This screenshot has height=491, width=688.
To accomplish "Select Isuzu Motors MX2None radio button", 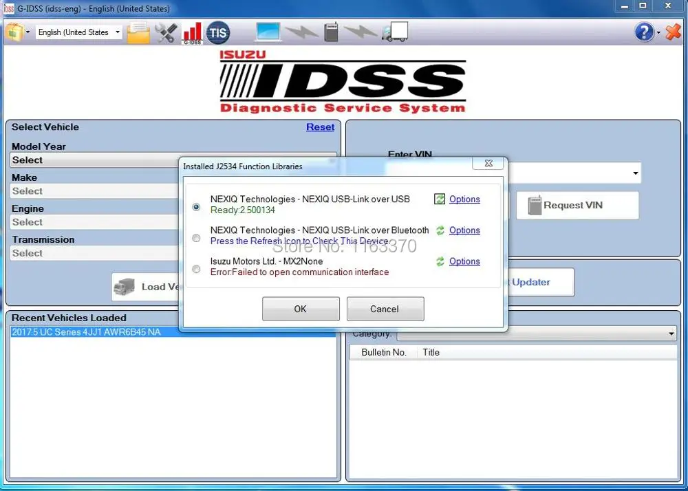I will click(196, 269).
